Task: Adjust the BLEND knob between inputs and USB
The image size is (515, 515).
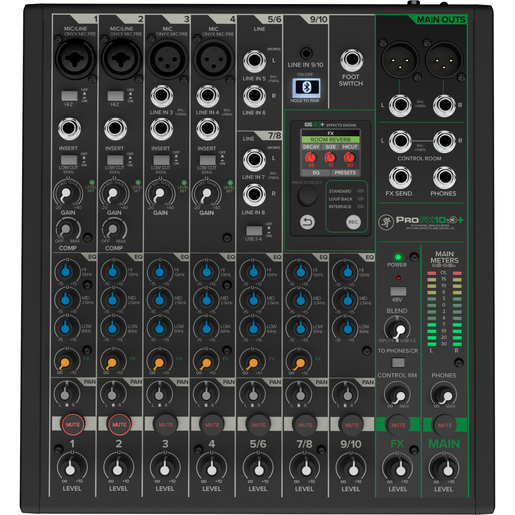Action: coord(398,329)
